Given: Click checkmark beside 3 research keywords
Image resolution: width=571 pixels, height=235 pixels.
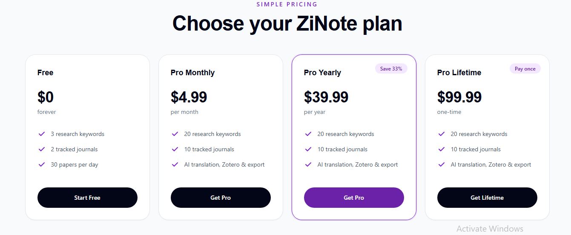Looking at the screenshot, I should [x=42, y=134].
